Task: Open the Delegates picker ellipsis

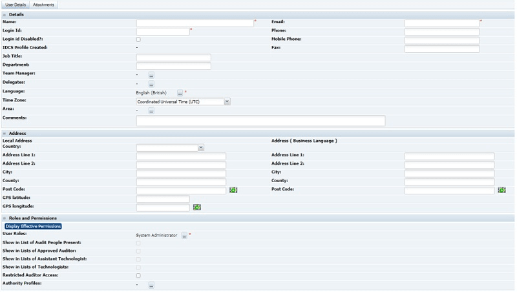Action: (x=151, y=84)
